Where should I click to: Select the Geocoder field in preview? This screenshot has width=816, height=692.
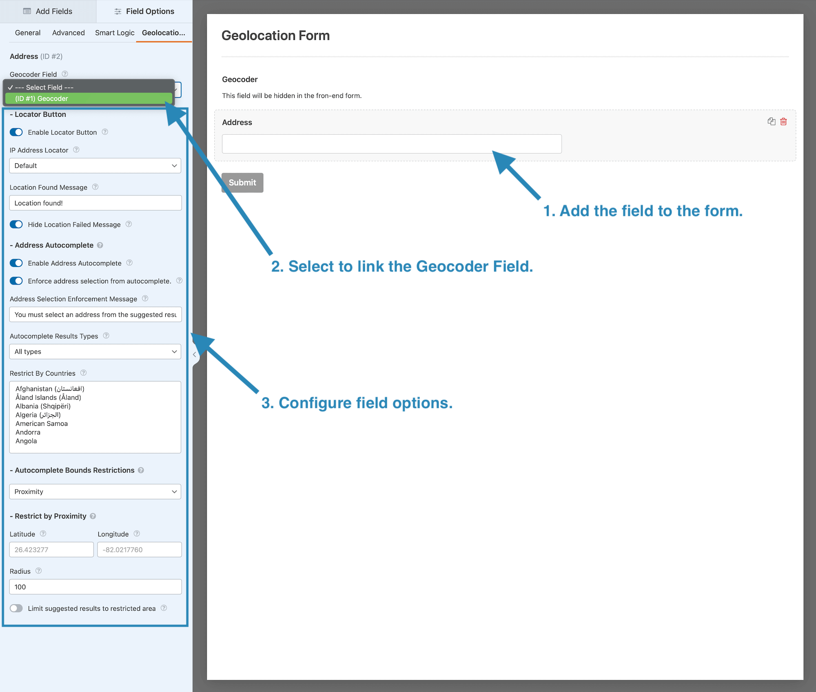(505, 87)
